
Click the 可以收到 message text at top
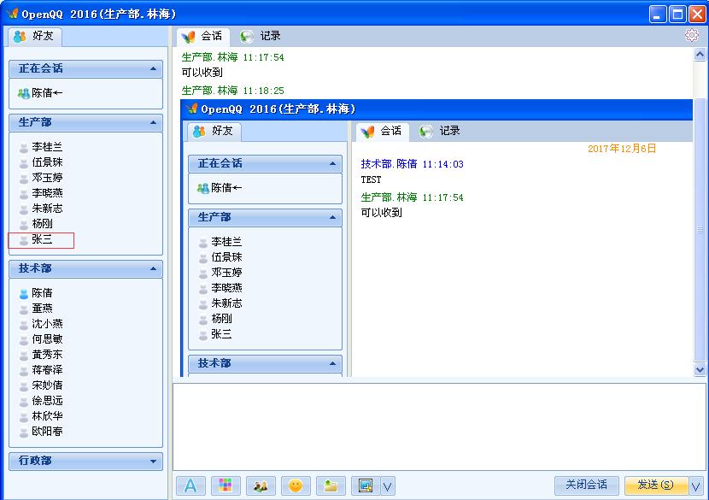click(x=202, y=73)
